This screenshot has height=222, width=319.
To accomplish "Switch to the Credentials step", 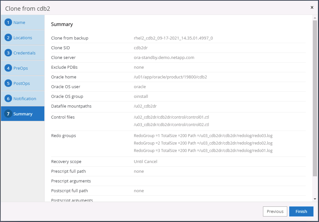I will [x=24, y=53].
